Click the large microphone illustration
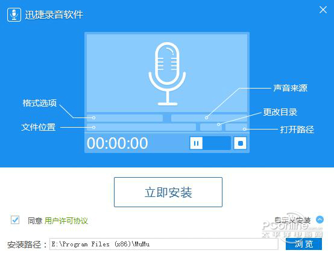Viewport: 334px width, 256px height. click(x=167, y=73)
